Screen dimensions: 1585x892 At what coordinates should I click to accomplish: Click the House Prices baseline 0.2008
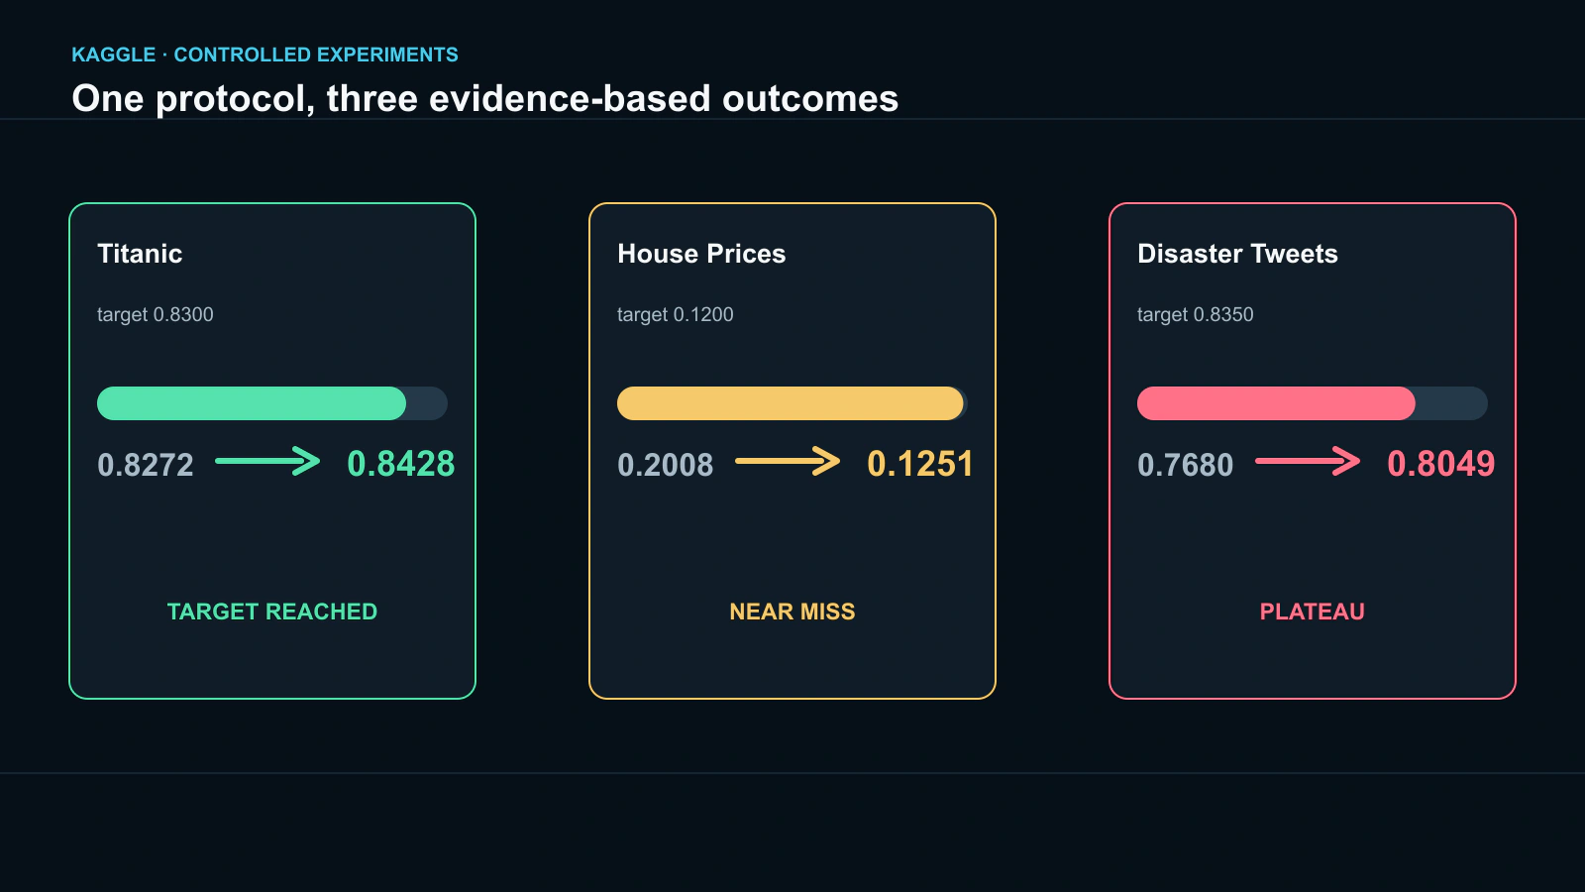666,465
